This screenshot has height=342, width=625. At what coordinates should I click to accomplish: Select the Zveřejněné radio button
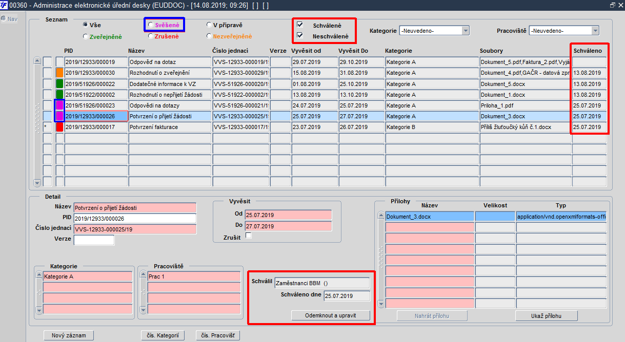[85, 36]
